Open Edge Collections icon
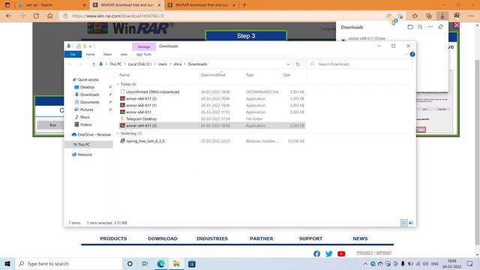 428,16
